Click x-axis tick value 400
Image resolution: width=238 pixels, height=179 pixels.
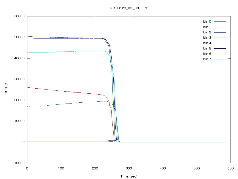[163, 168]
